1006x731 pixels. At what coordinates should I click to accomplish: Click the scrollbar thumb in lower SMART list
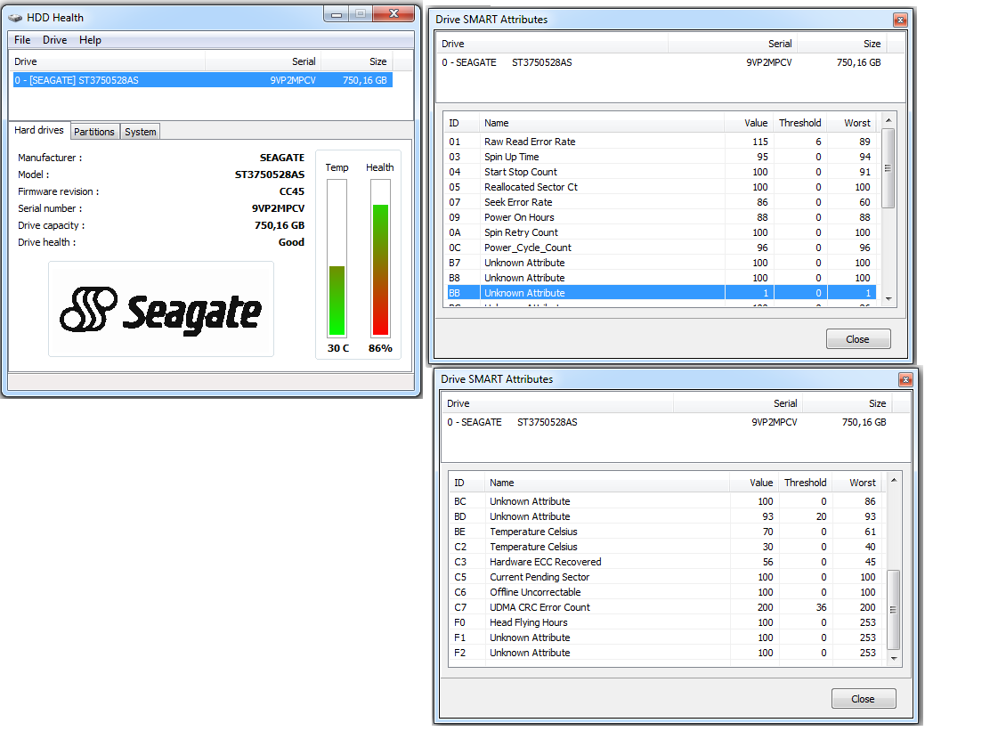(894, 610)
